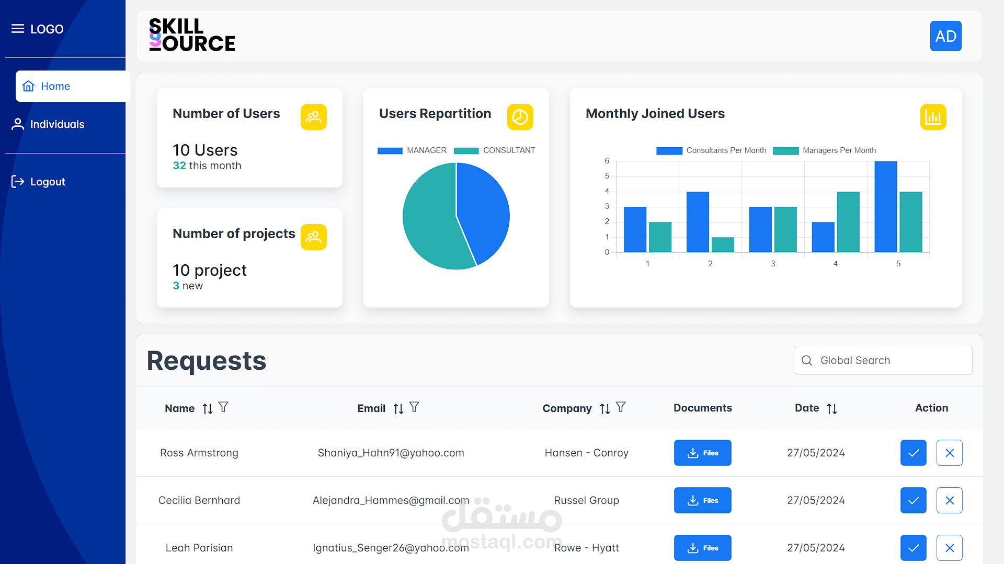This screenshot has width=1004, height=564.
Task: Click the Date column header label
Action: coord(807,408)
